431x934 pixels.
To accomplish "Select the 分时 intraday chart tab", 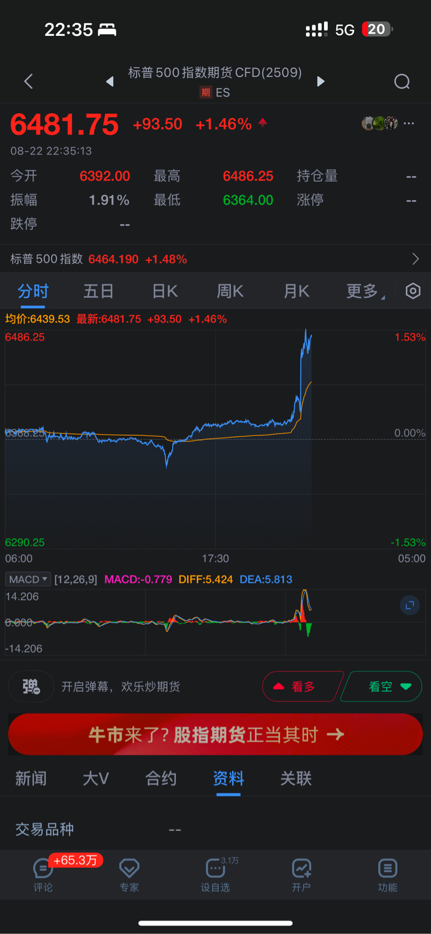I will point(33,291).
